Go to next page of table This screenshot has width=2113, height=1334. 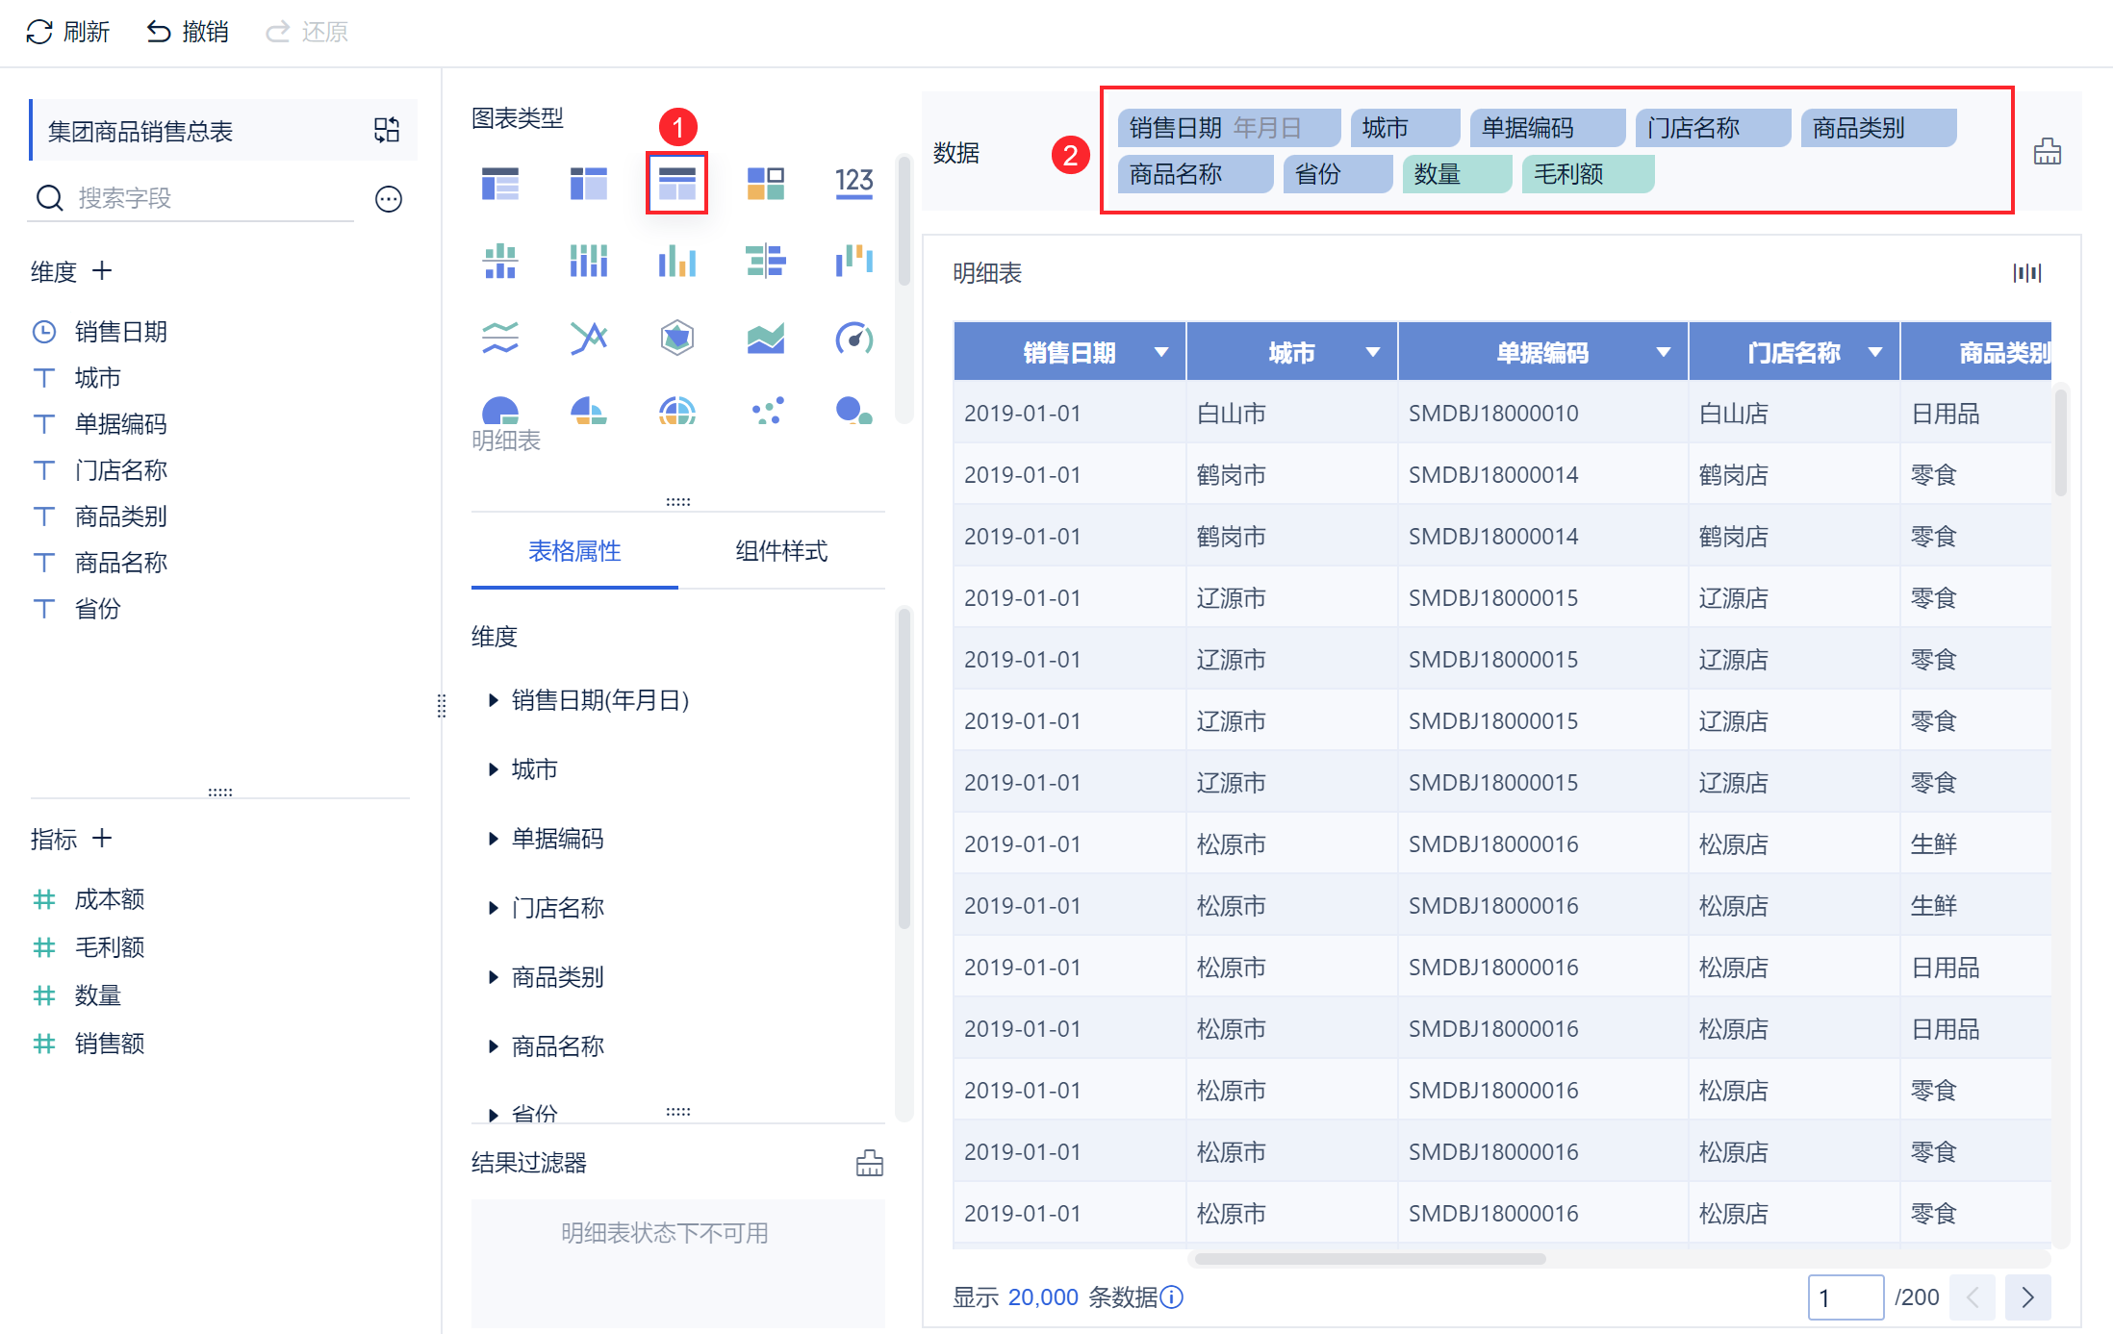click(2028, 1297)
